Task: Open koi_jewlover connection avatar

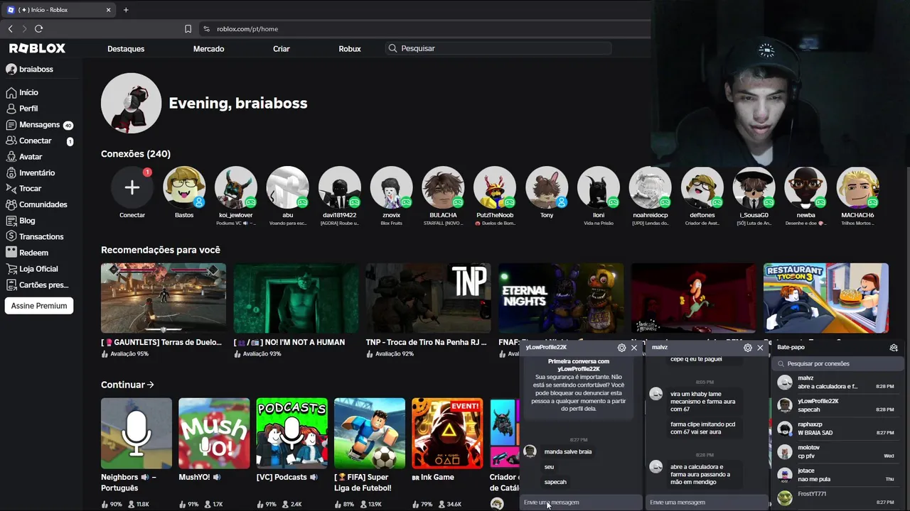Action: (236, 187)
